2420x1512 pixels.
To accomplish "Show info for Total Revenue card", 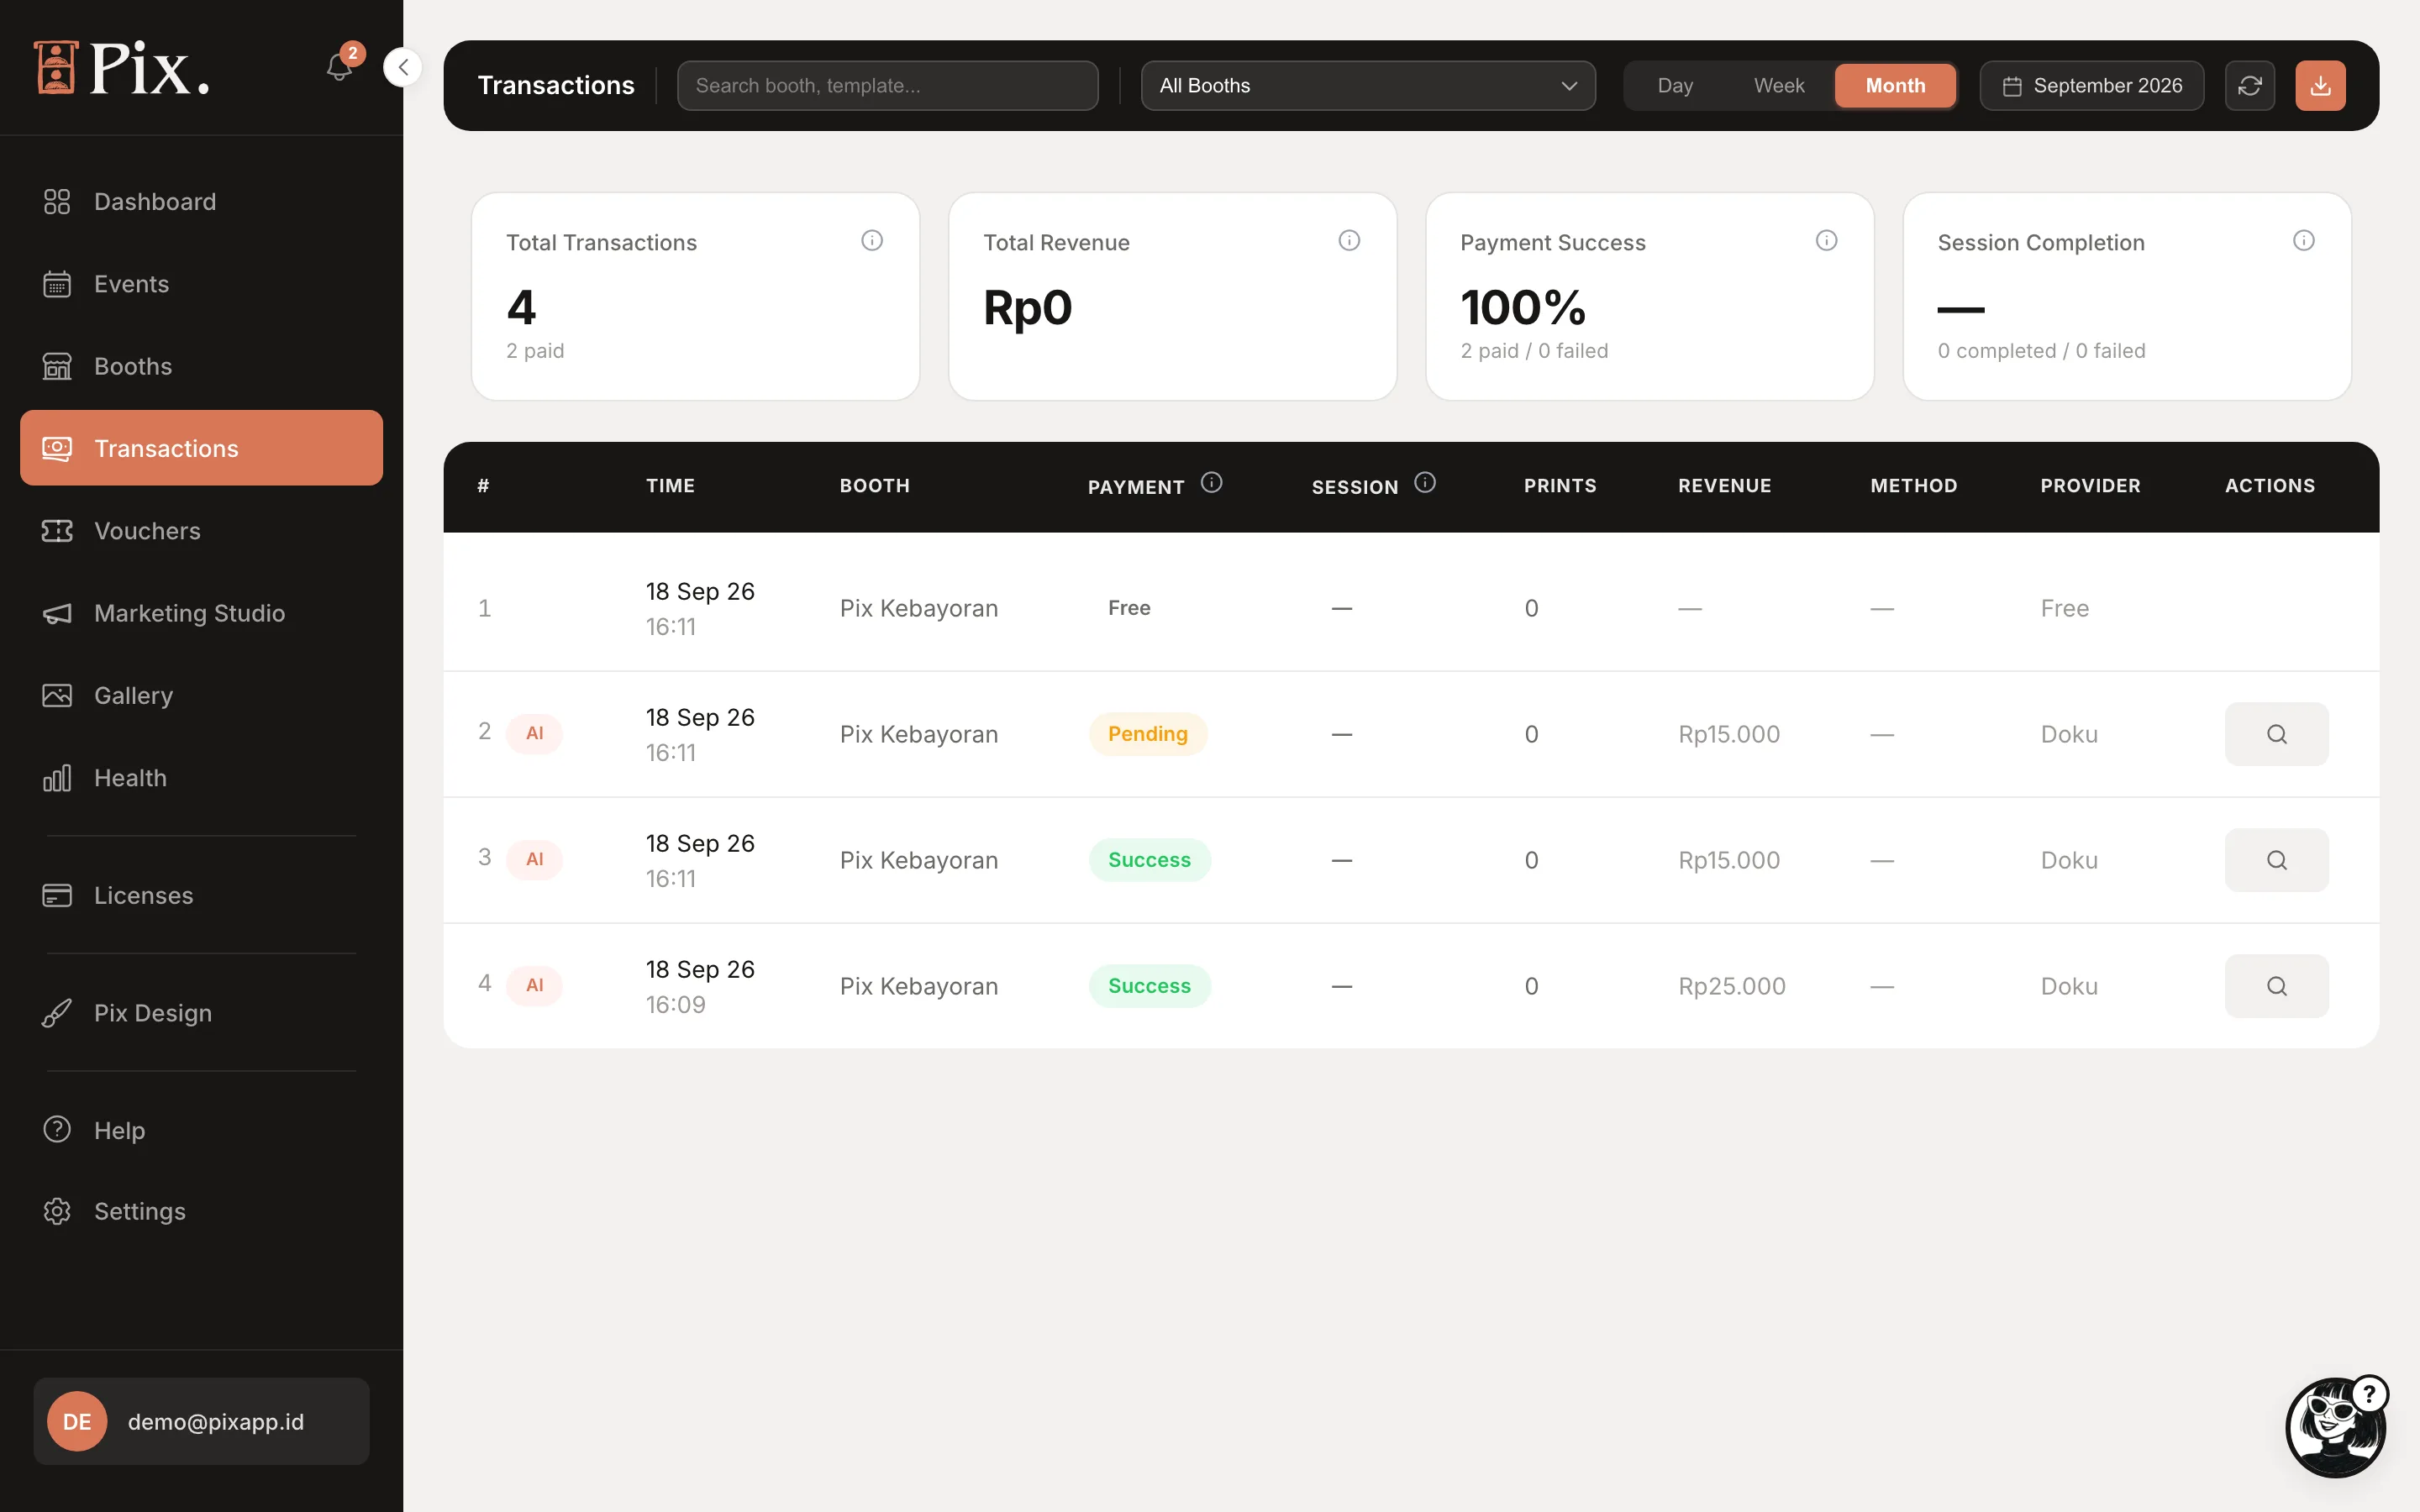I will click(x=1349, y=240).
